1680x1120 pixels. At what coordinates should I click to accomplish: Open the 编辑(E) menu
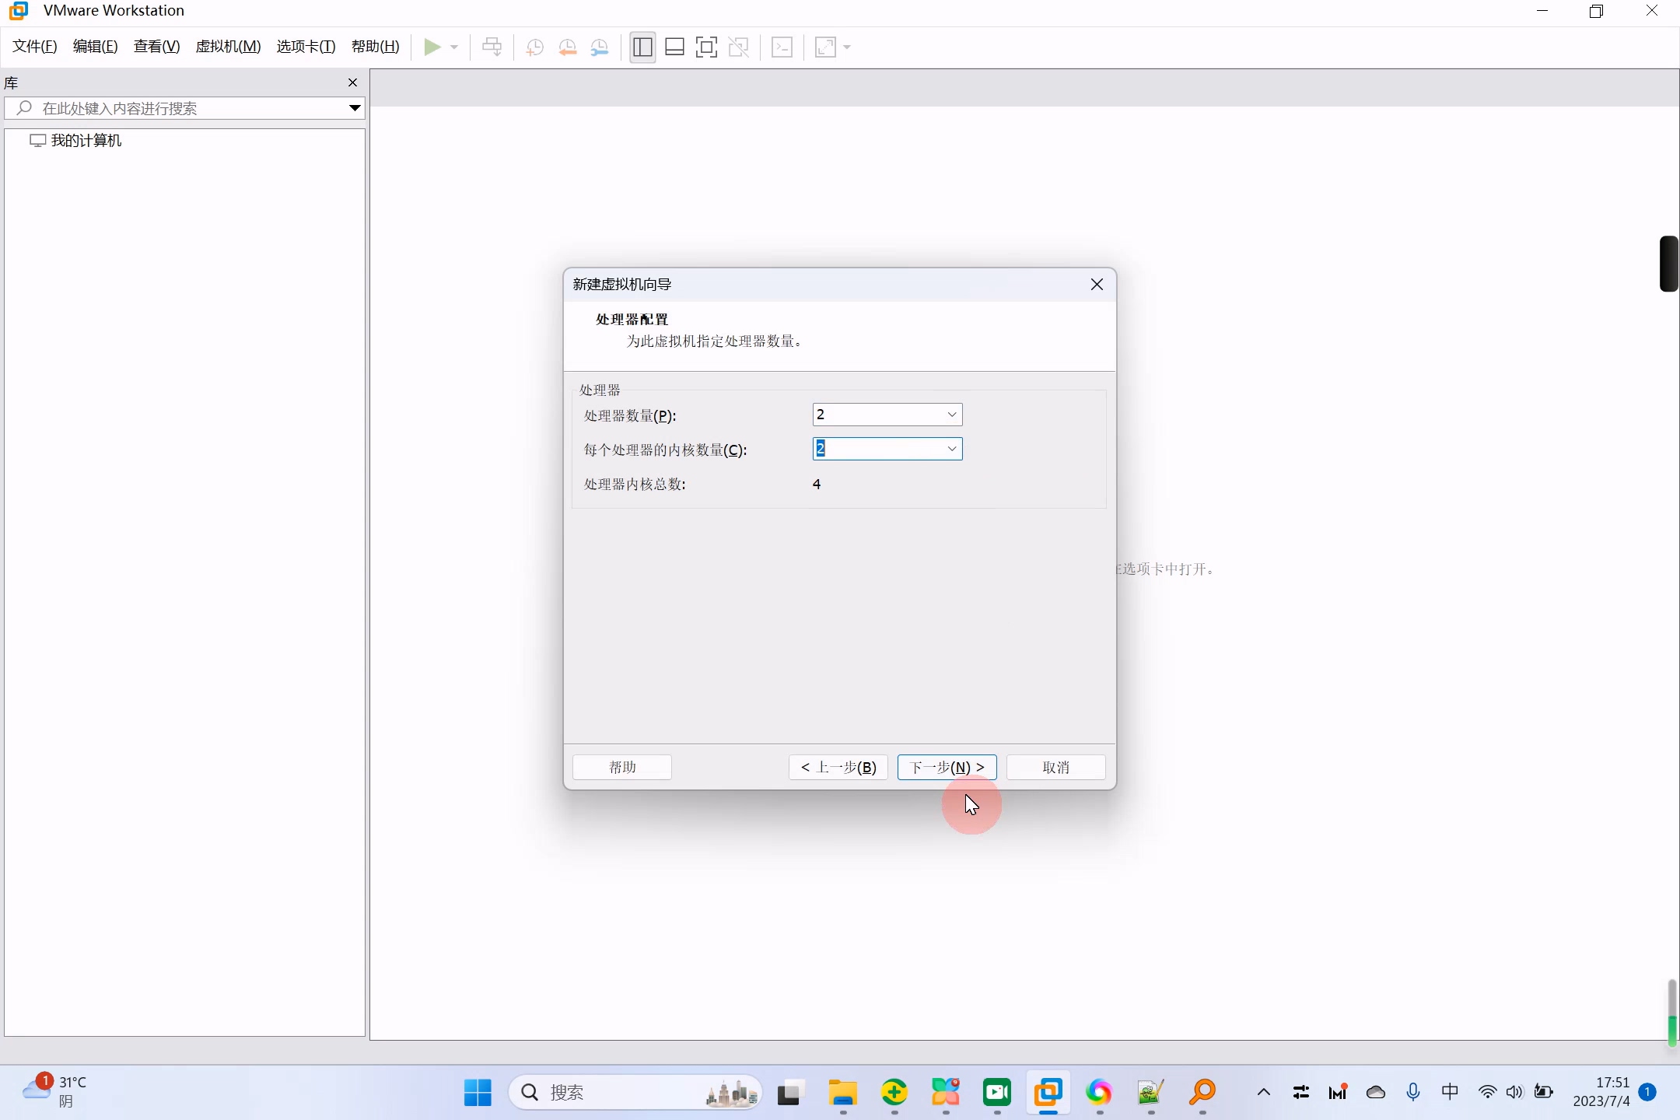click(96, 47)
